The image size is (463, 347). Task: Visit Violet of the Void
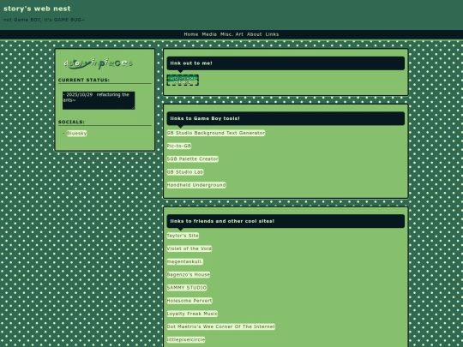(x=189, y=248)
